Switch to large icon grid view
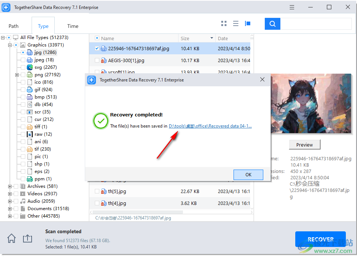357x257 pixels. pyautogui.click(x=224, y=23)
